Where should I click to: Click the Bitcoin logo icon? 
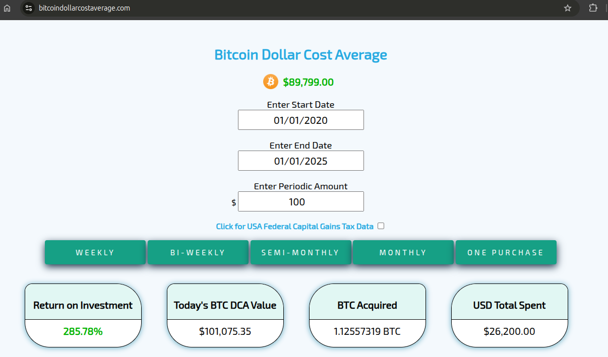pos(271,82)
